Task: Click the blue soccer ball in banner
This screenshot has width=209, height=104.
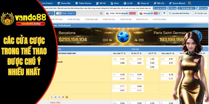Action: 123,36
